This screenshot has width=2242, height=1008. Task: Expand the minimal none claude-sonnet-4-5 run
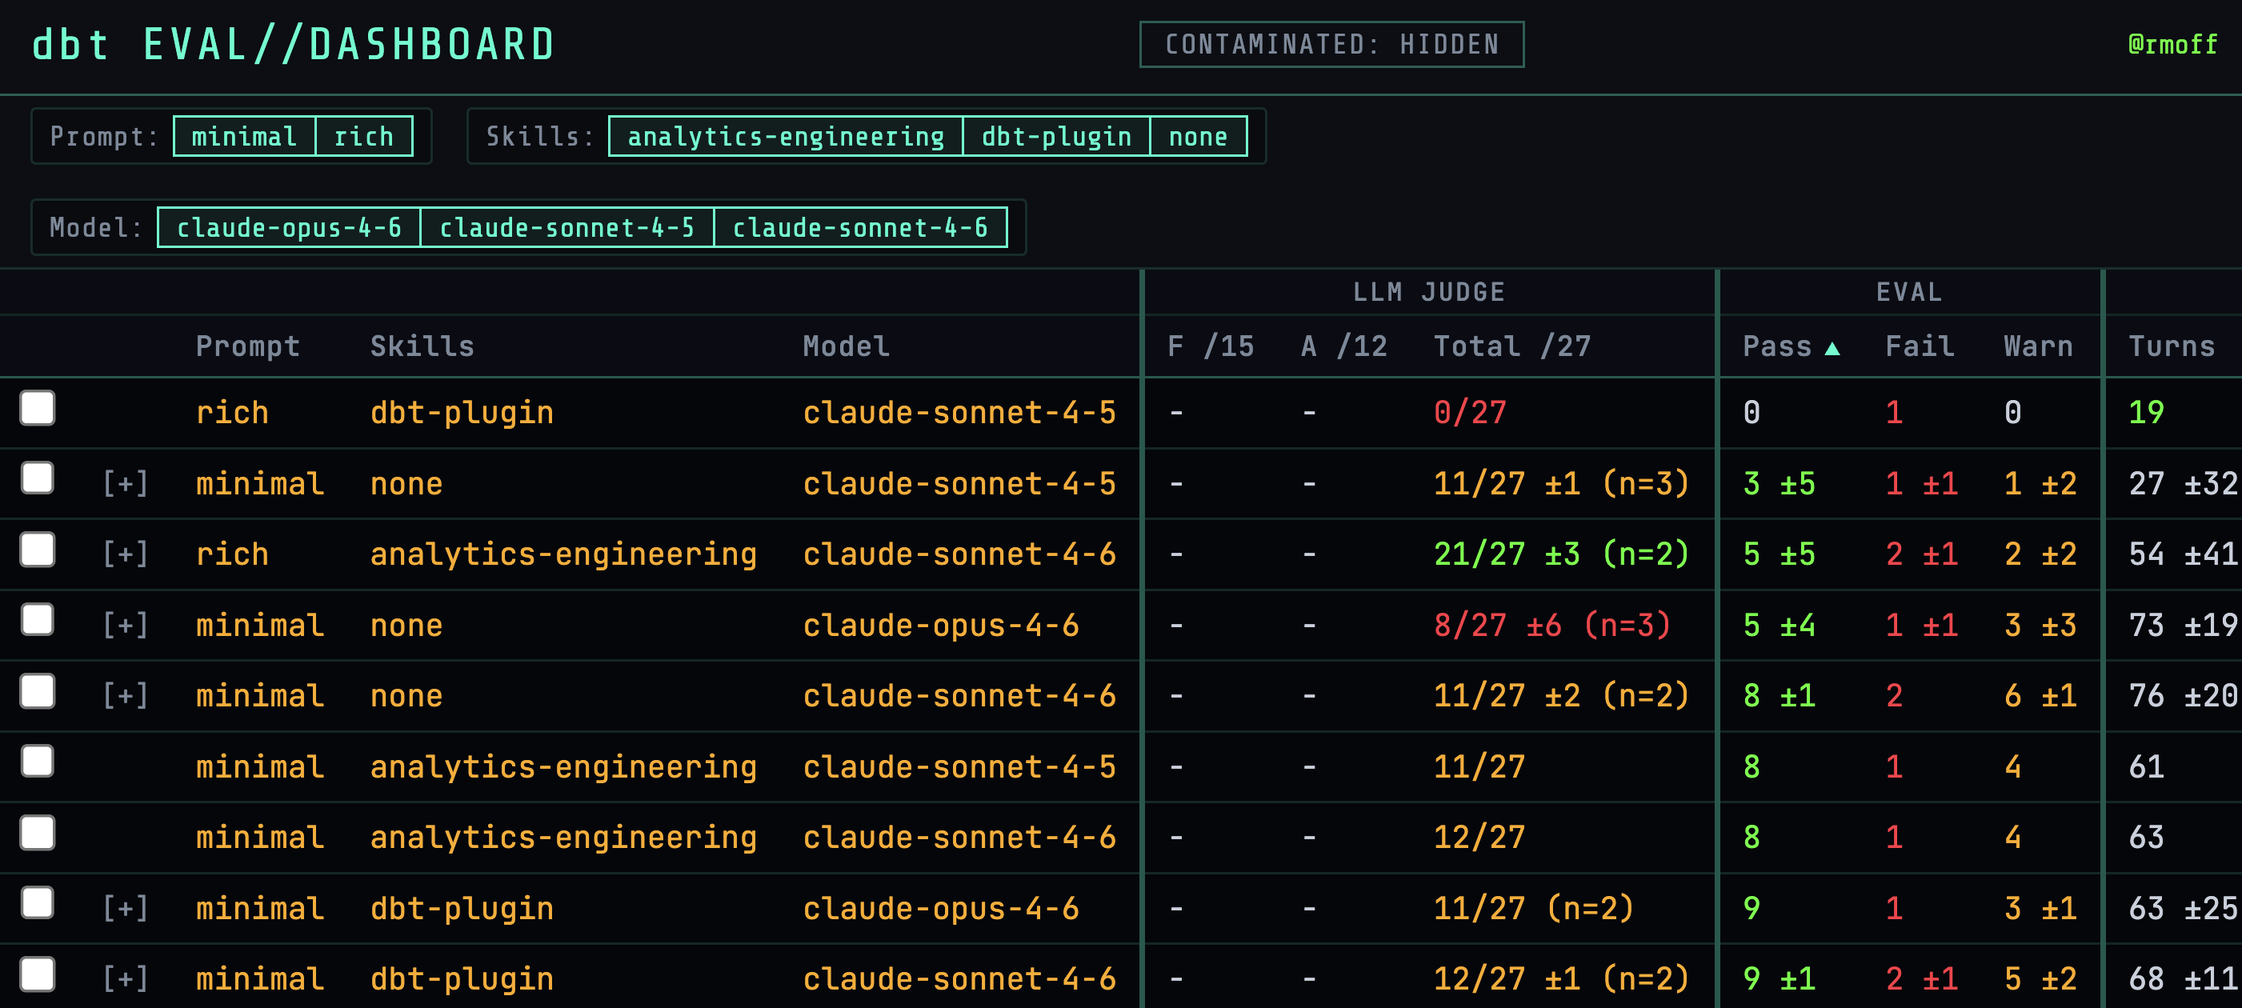click(127, 483)
